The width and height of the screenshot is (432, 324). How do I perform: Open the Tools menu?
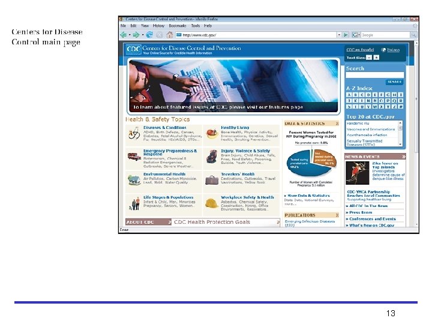pyautogui.click(x=196, y=26)
